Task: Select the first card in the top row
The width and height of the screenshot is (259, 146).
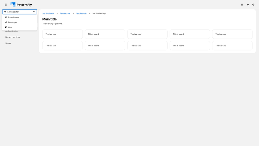Action: pyautogui.click(x=62, y=34)
